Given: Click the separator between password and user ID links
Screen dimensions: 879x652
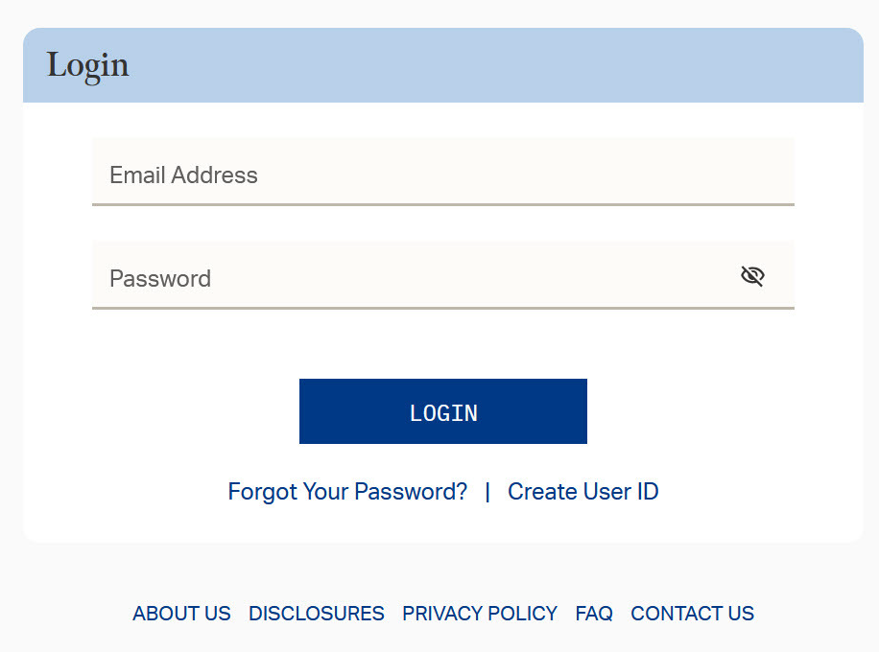Looking at the screenshot, I should (x=487, y=492).
